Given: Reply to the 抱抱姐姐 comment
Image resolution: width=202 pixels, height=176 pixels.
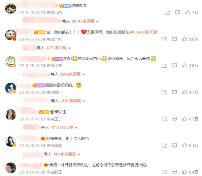Looking at the screenshot, I should pyautogui.click(x=177, y=13).
